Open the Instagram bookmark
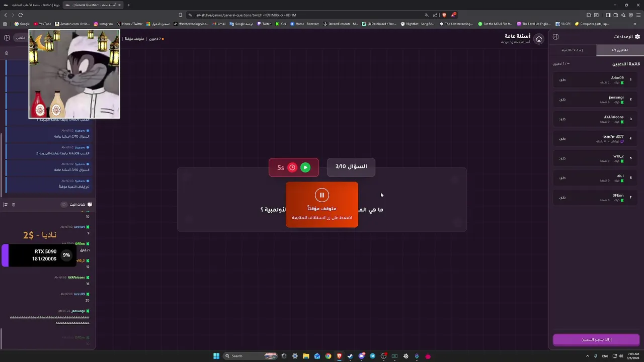 point(103,24)
